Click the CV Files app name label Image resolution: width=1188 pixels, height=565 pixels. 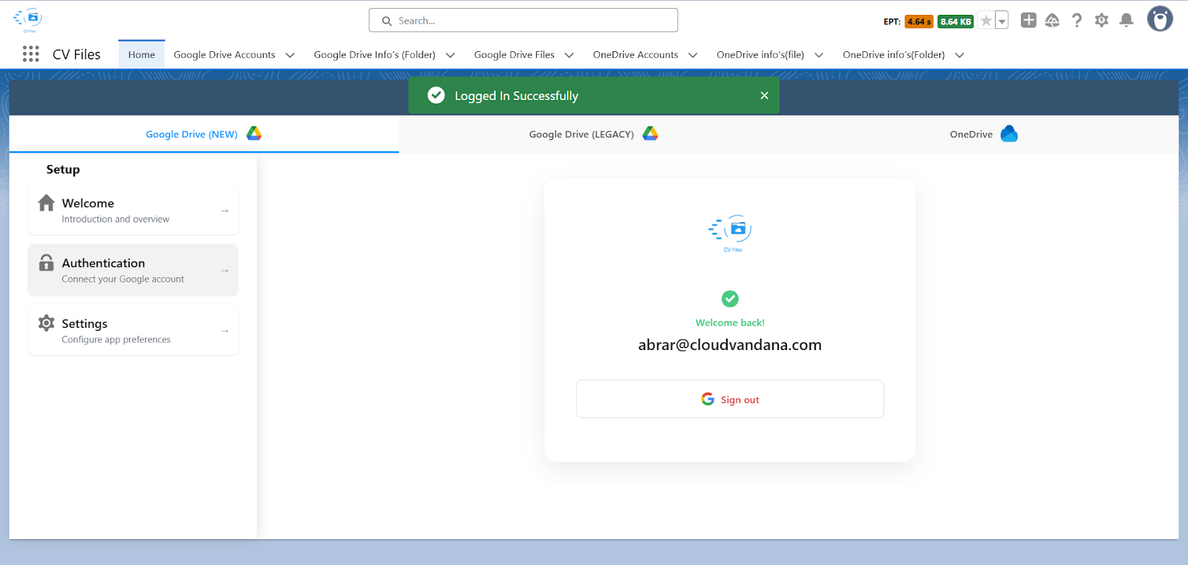pos(76,55)
